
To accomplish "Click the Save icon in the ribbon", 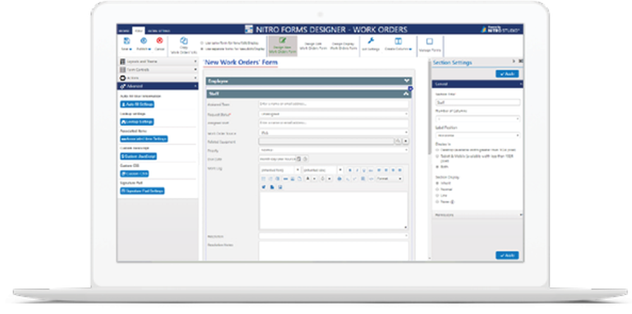I will 126,40.
